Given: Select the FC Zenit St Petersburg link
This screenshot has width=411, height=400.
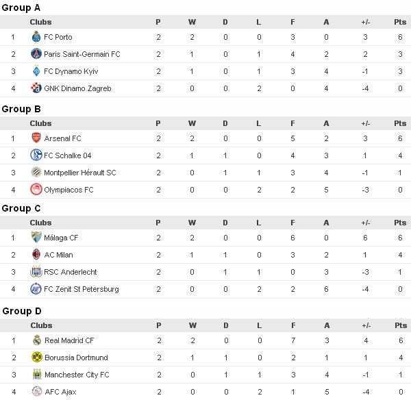Looking at the screenshot, I should (x=81, y=289).
